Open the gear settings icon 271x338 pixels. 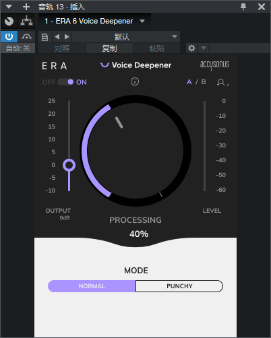click(191, 48)
